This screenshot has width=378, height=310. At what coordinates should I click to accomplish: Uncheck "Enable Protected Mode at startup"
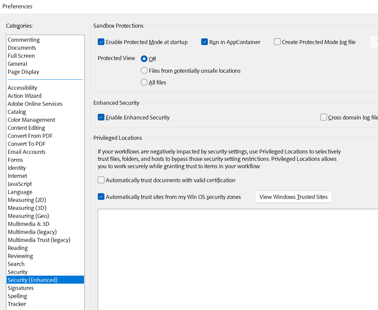point(101,42)
